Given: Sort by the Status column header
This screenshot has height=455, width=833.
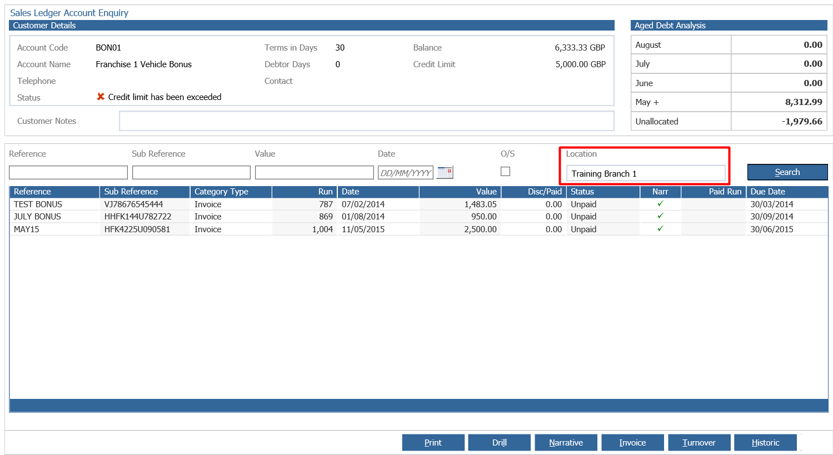Looking at the screenshot, I should 602,192.
